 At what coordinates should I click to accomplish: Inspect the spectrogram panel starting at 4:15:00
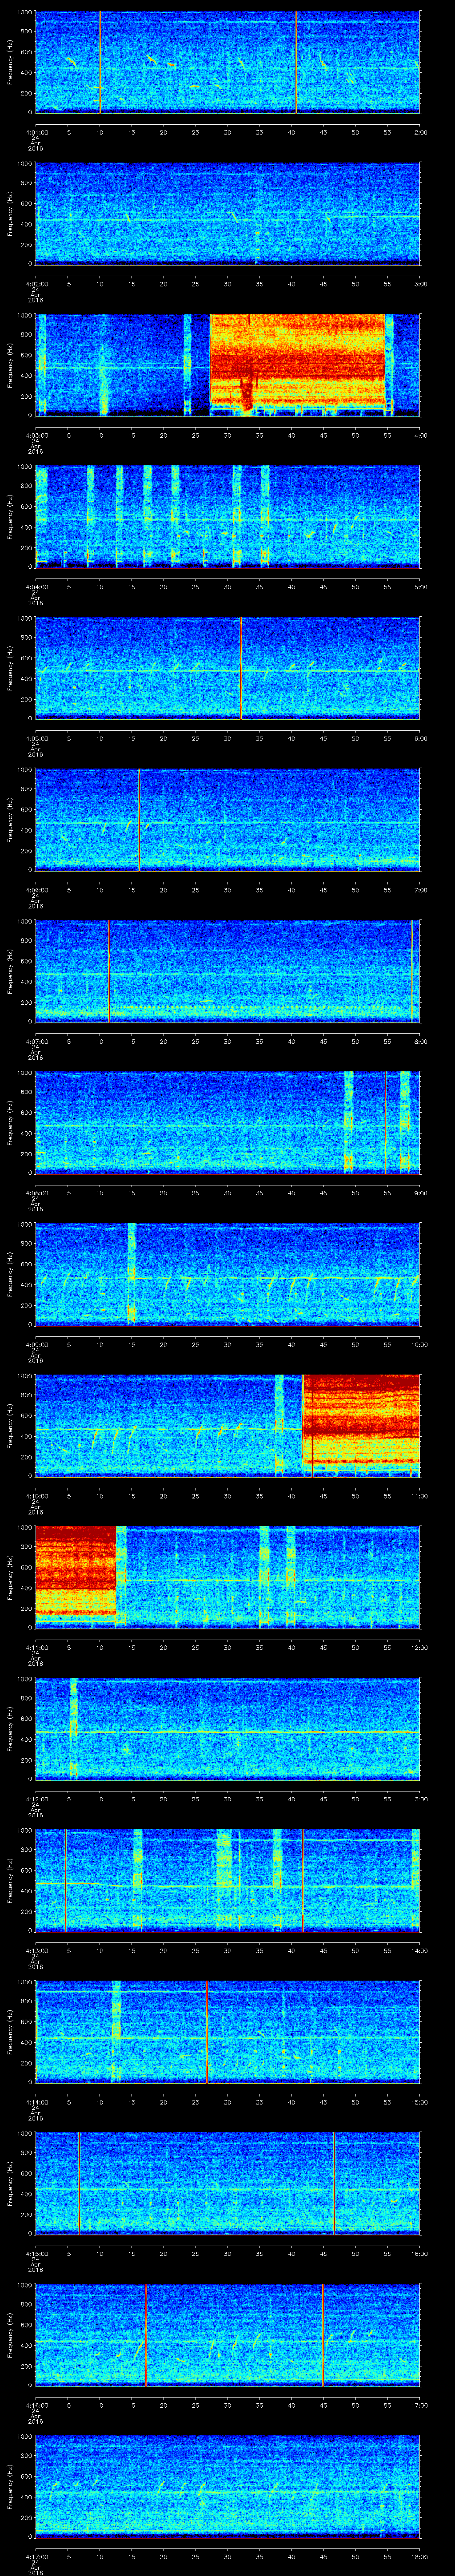pos(228,2183)
